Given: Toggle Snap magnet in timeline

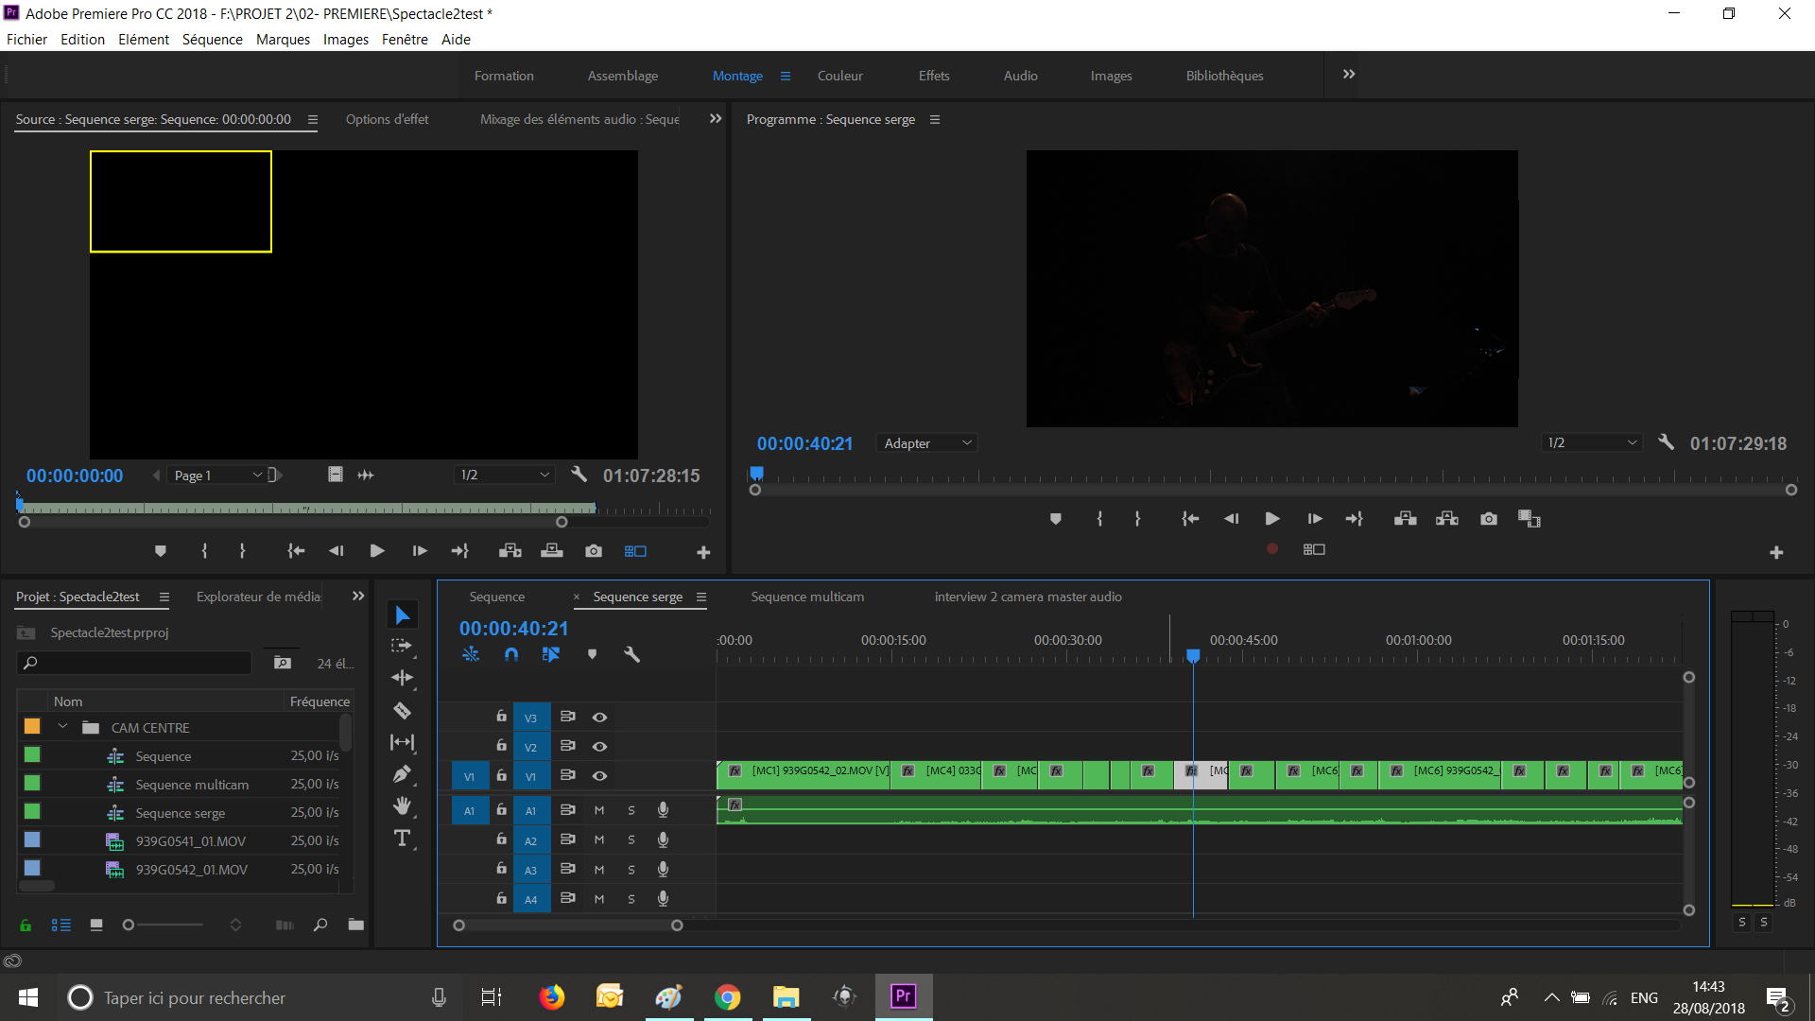Looking at the screenshot, I should 511,654.
